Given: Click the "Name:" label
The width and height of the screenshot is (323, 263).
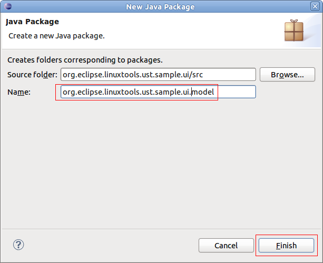Looking at the screenshot, I should pyautogui.click(x=19, y=92).
